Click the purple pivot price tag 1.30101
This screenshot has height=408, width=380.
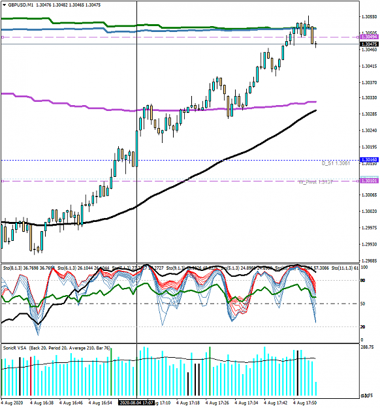(370, 181)
